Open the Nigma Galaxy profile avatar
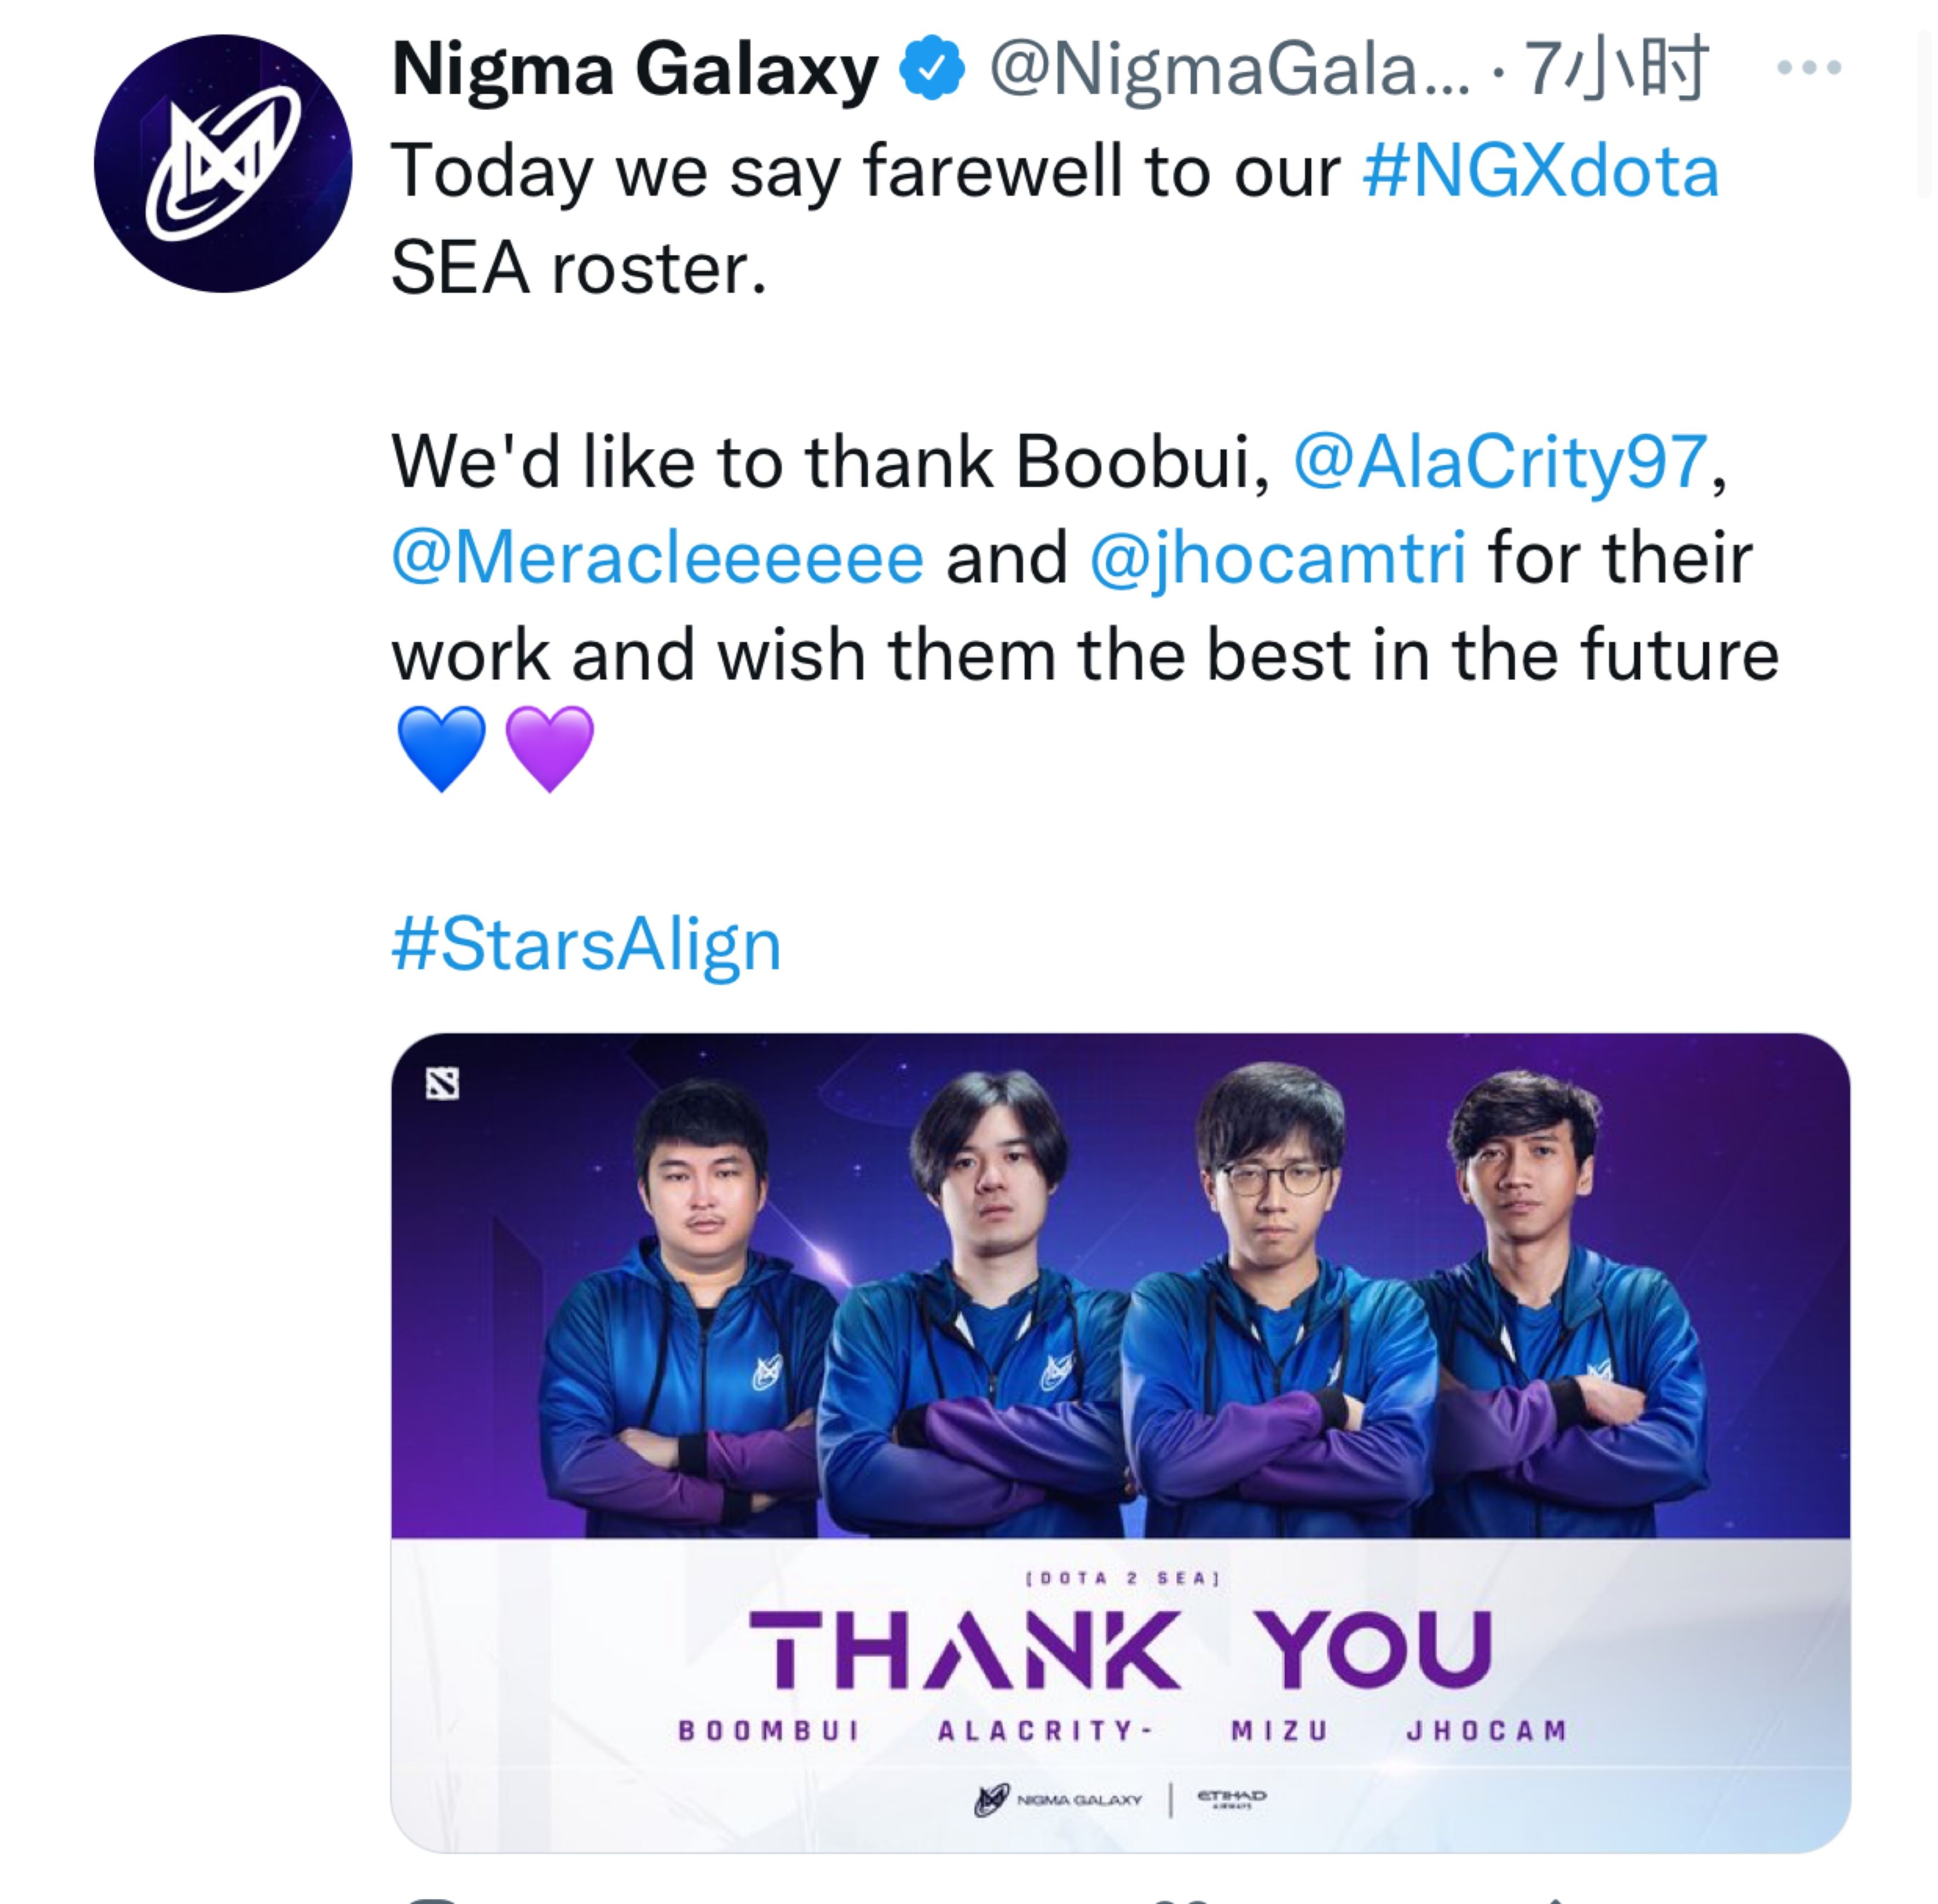Screen dimensions: 1938x1904 pyautogui.click(x=222, y=164)
